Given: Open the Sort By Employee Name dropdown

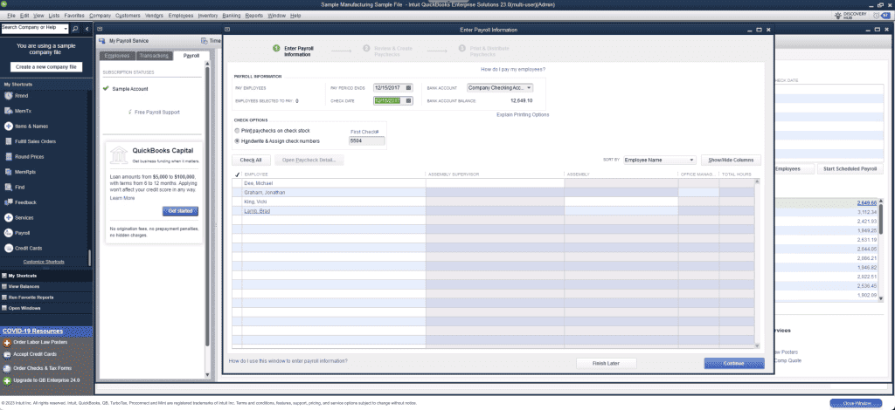Looking at the screenshot, I should (x=659, y=160).
